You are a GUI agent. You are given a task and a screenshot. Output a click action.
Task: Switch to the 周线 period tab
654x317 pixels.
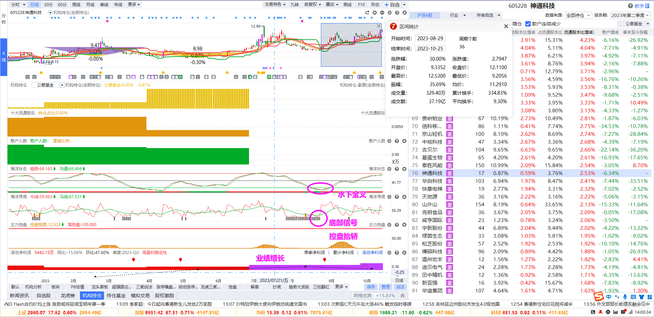[76, 5]
